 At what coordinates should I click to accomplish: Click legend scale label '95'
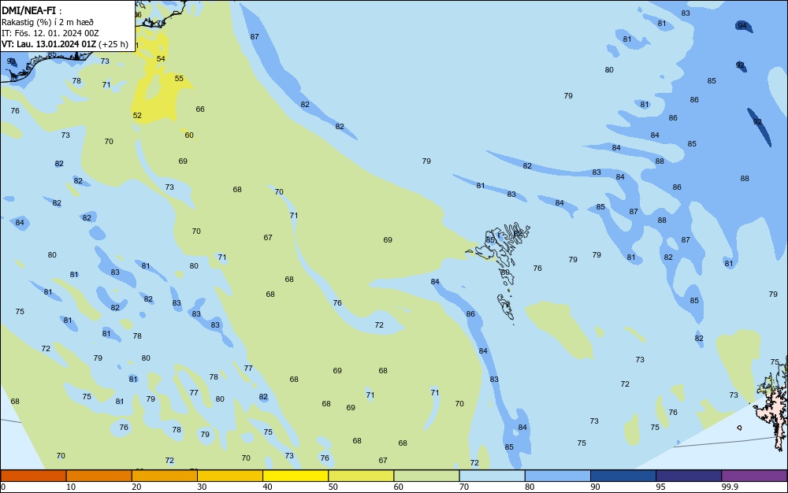[x=660, y=487]
